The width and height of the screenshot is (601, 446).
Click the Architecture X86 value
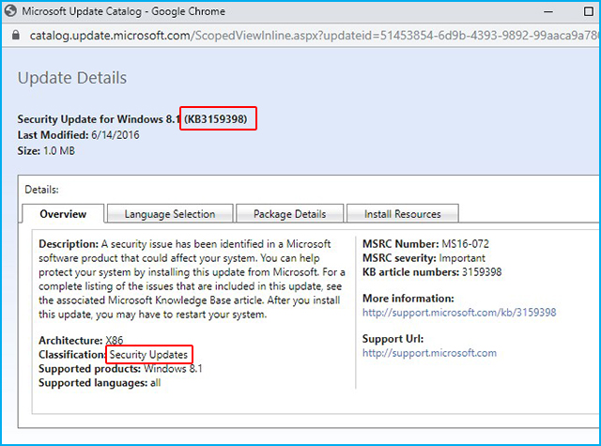pos(115,340)
